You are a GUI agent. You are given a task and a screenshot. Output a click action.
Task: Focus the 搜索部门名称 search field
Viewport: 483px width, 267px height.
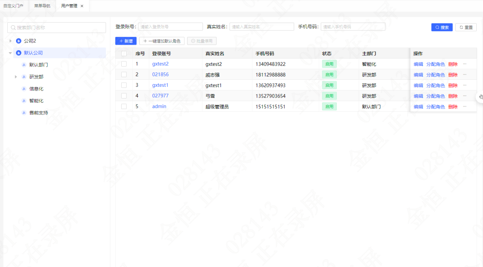57,28
